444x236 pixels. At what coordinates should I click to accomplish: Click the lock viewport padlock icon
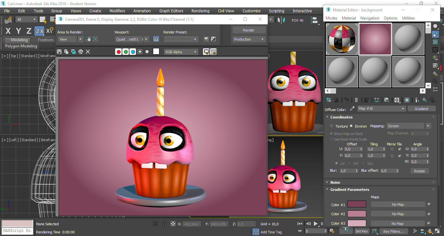tap(156, 39)
